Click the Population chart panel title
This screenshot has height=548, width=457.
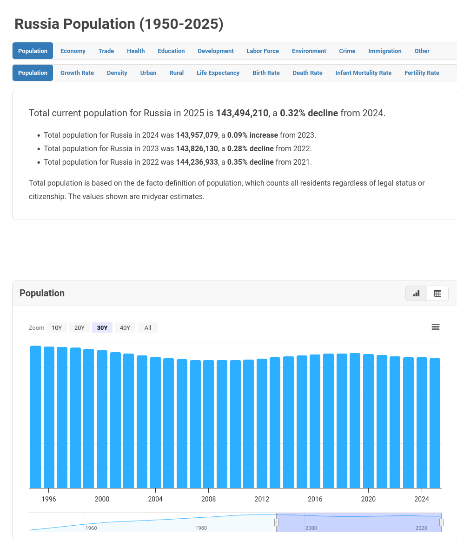pyautogui.click(x=42, y=293)
